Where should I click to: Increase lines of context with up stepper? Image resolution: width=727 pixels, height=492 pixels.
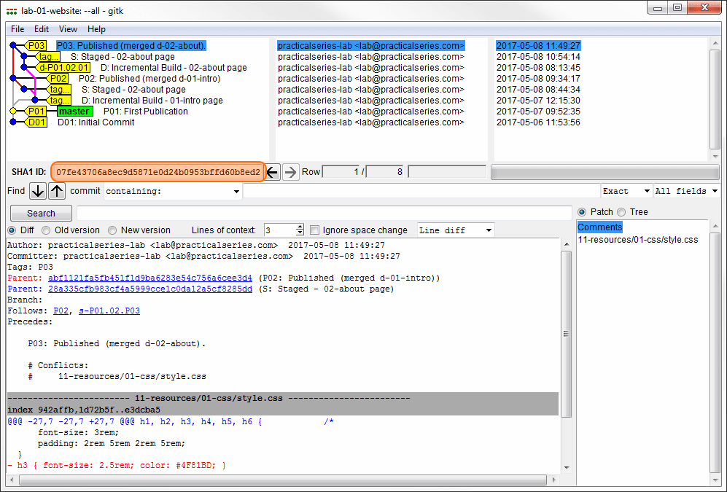pos(300,227)
